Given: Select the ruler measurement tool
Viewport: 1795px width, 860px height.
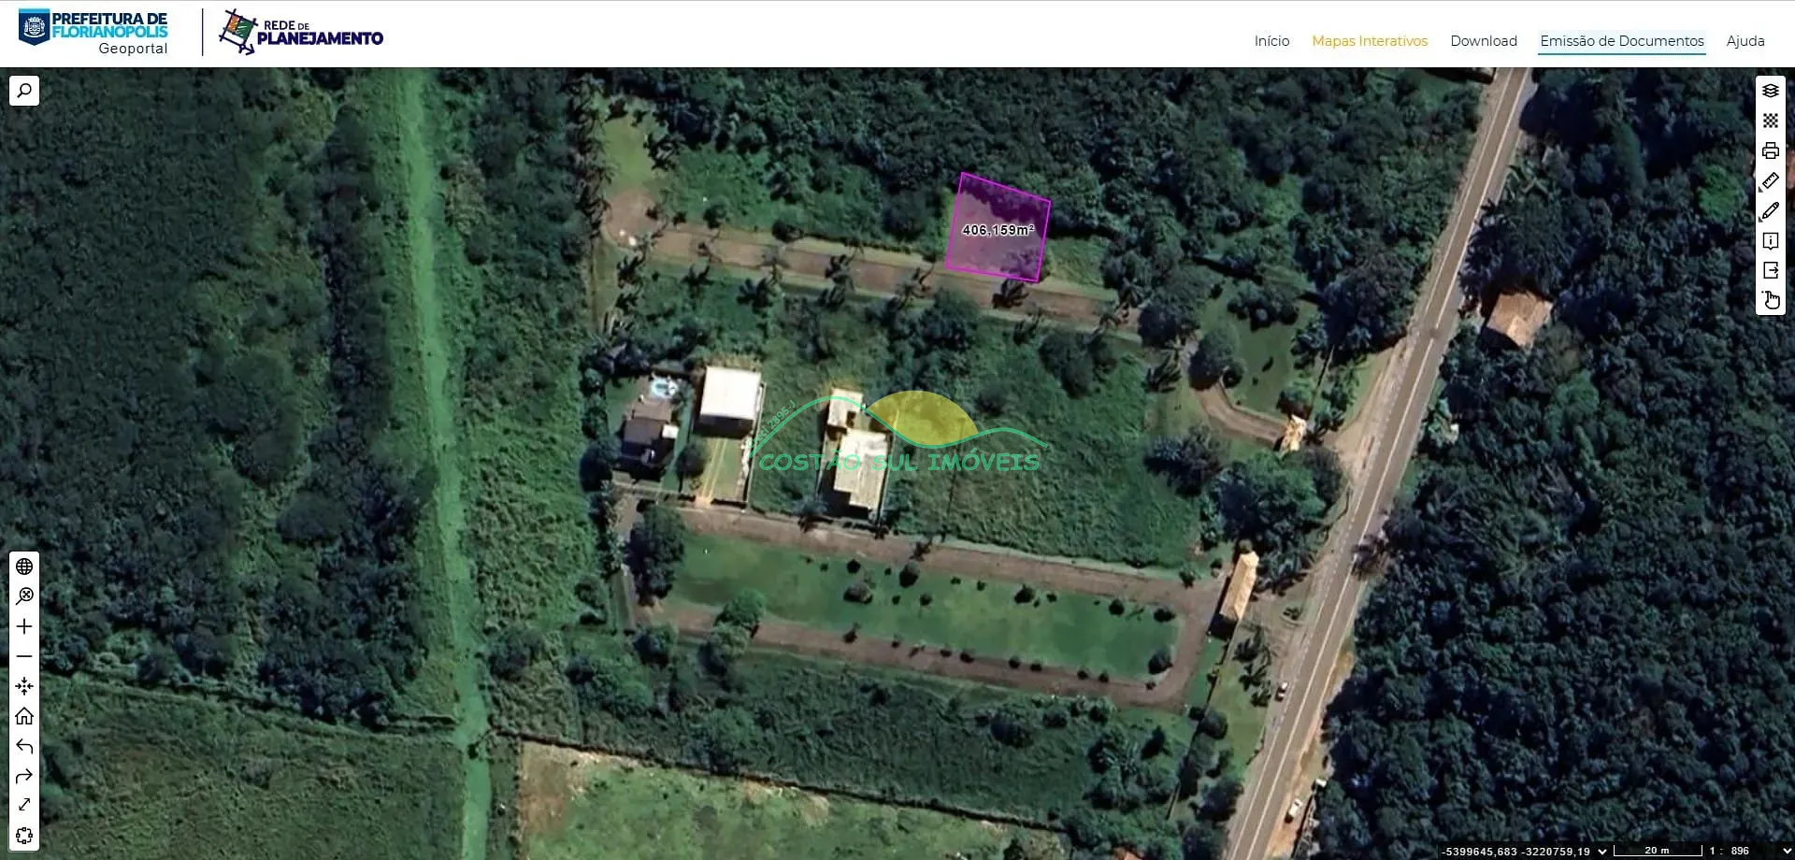Looking at the screenshot, I should tap(1770, 180).
